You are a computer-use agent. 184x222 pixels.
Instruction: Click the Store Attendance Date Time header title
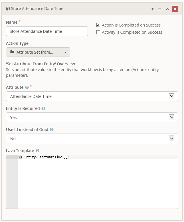pyautogui.click(x=37, y=9)
